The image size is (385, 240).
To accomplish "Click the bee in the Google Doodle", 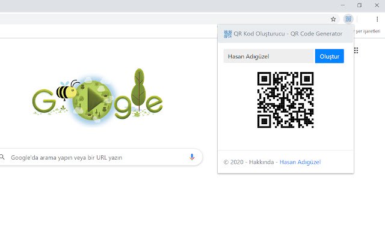I will (x=67, y=91).
